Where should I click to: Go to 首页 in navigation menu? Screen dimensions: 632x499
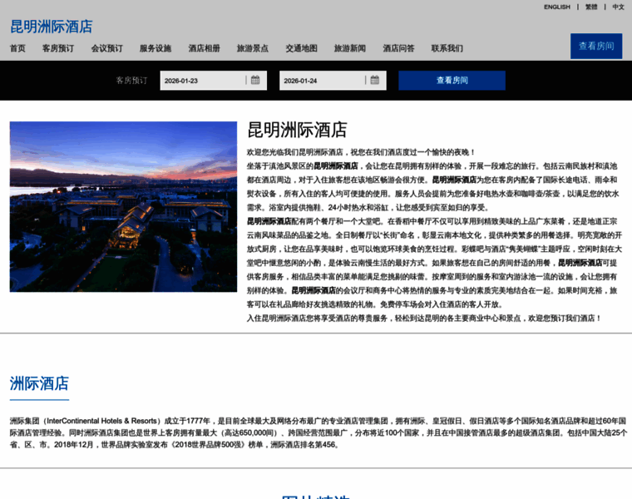(17, 48)
